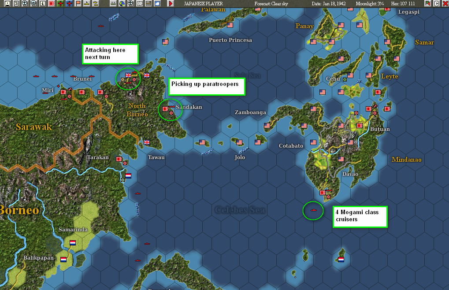Select the Mogami cruiser task force ship
This screenshot has width=449, height=290.
(314, 210)
